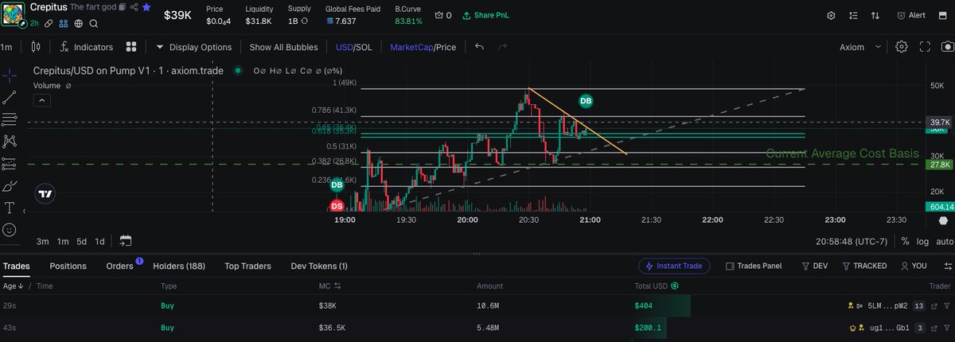Select the brush drawing tool

point(10,186)
